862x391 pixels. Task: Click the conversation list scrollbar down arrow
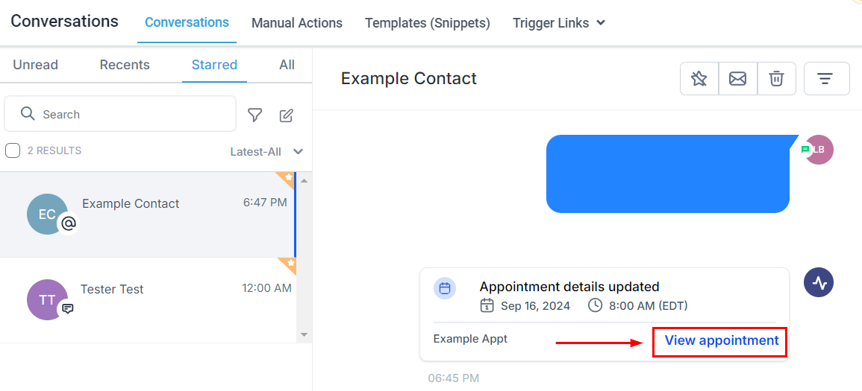click(x=304, y=334)
